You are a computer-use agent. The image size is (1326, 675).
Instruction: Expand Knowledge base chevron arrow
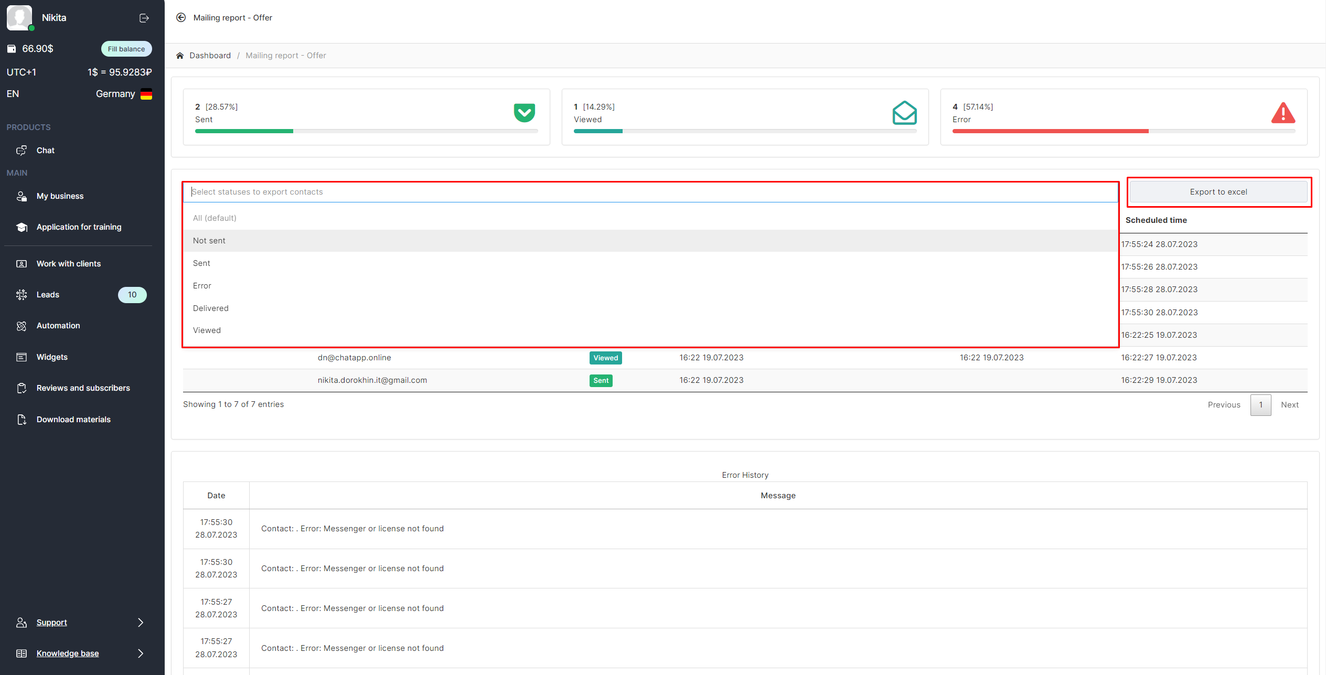click(x=140, y=653)
